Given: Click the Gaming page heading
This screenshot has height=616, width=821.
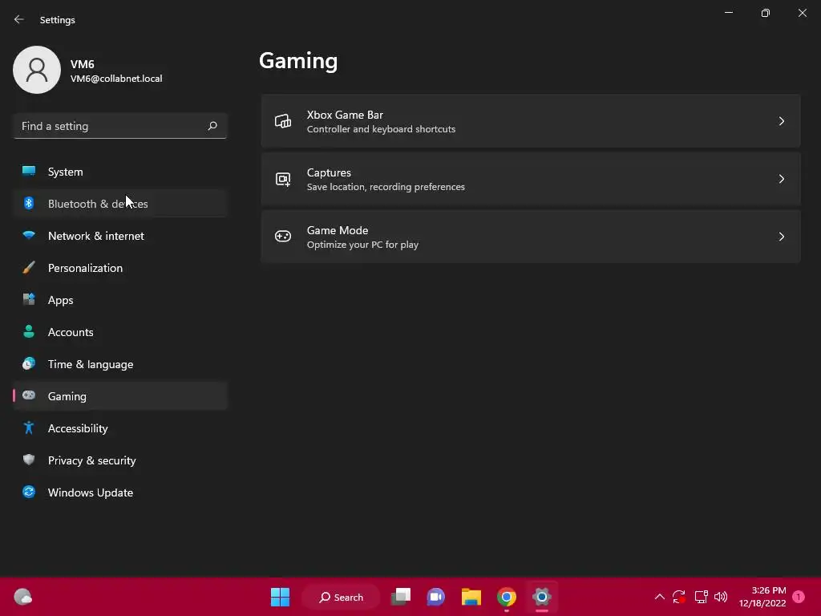Looking at the screenshot, I should [x=298, y=61].
